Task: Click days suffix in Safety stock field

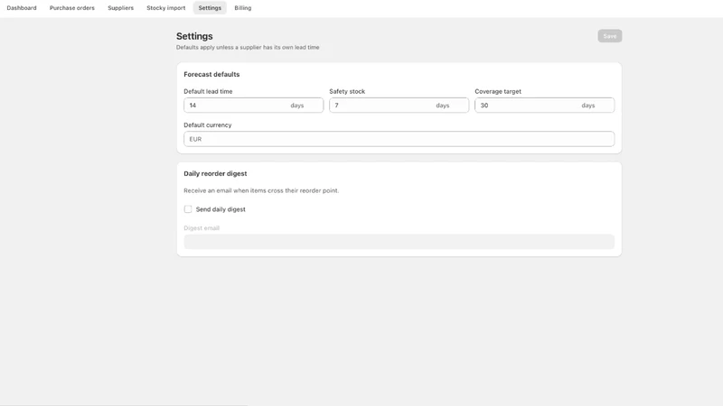Action: (443, 106)
